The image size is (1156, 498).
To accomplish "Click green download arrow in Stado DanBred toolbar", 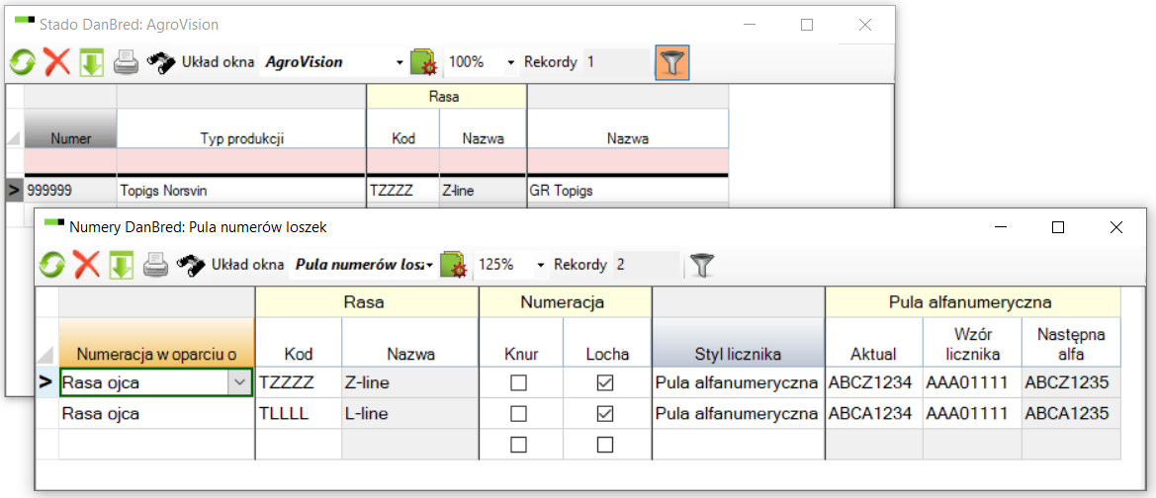I will tap(91, 62).
